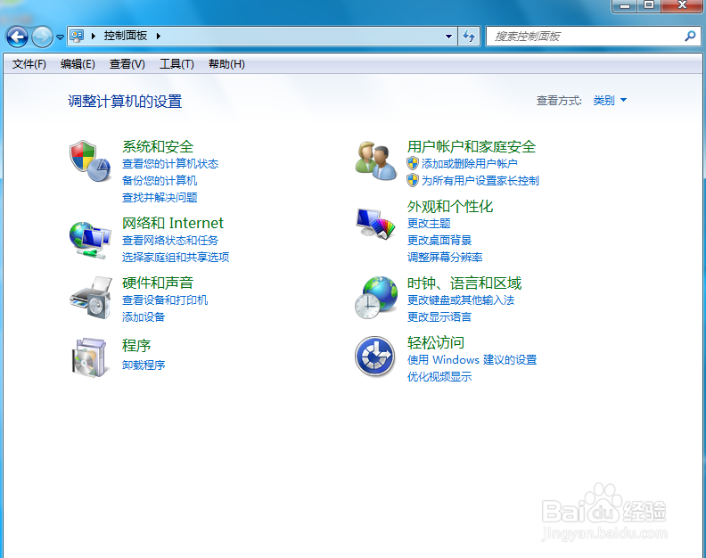Expand arrow before 控制面板 in address bar

pyautogui.click(x=94, y=36)
